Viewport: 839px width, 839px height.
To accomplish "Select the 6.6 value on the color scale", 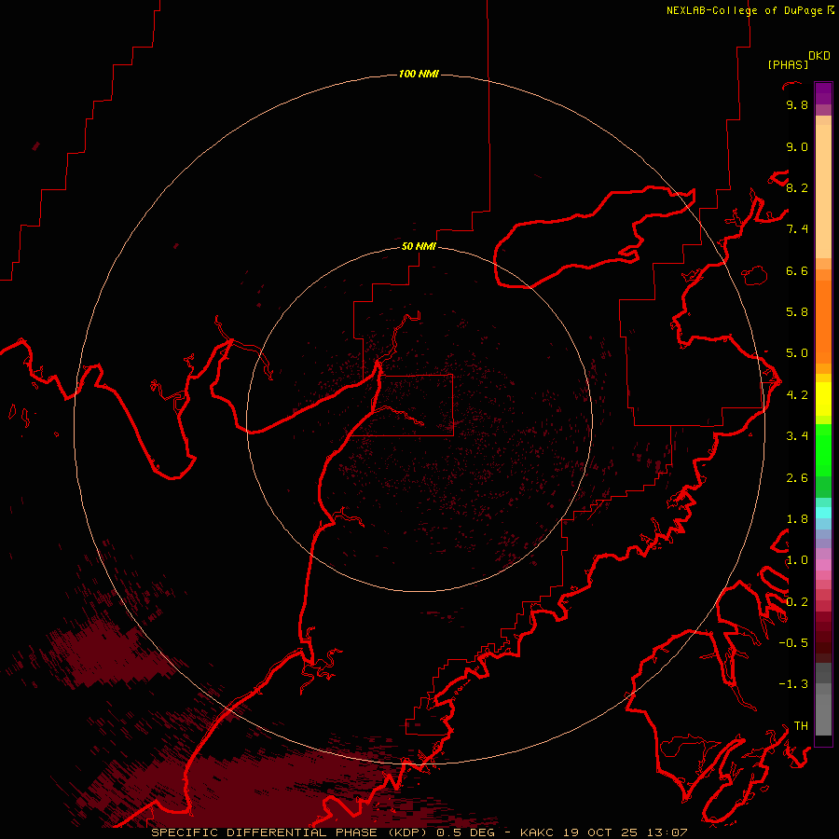I will click(x=797, y=270).
